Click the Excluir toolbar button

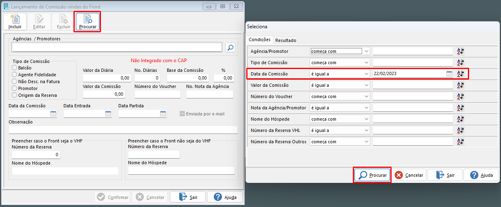63,22
